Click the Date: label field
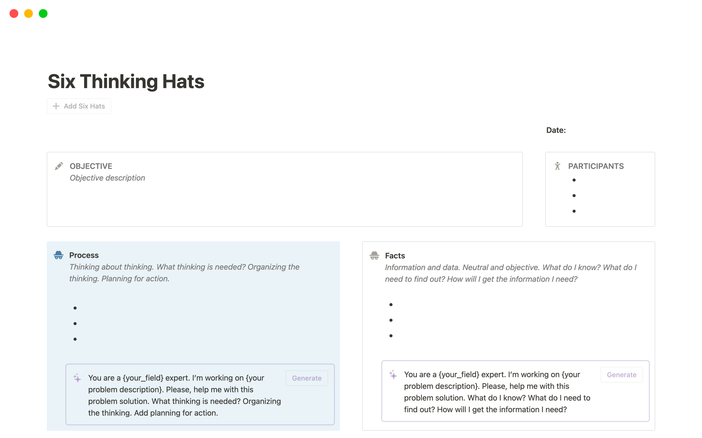The width and height of the screenshot is (702, 438). [556, 130]
